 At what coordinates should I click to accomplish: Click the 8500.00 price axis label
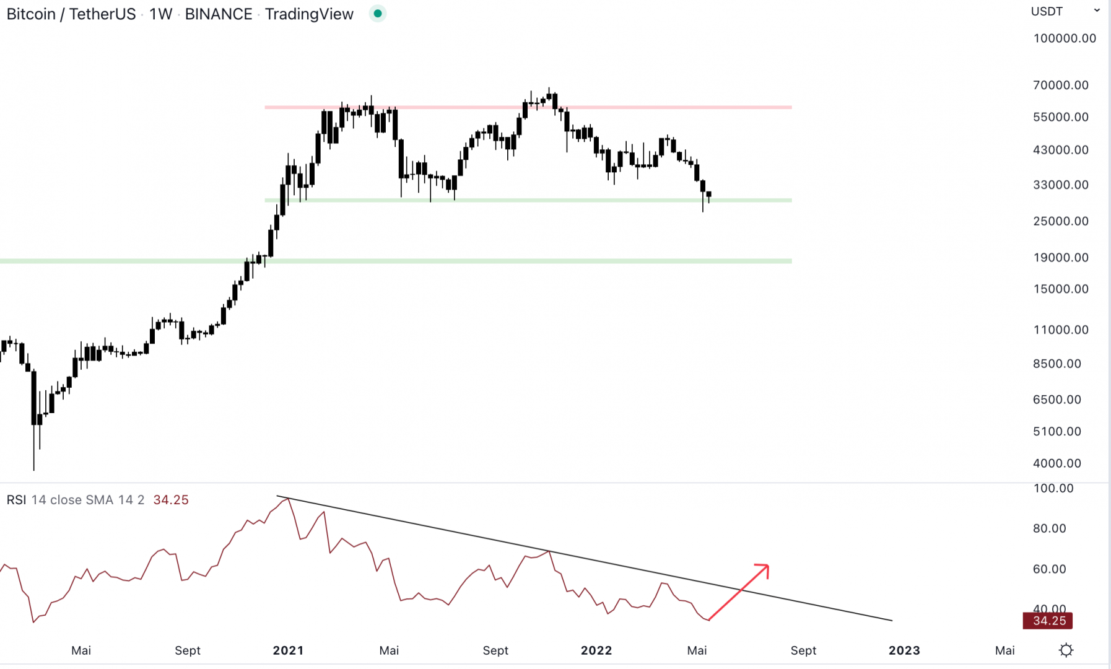pyautogui.click(x=1057, y=364)
